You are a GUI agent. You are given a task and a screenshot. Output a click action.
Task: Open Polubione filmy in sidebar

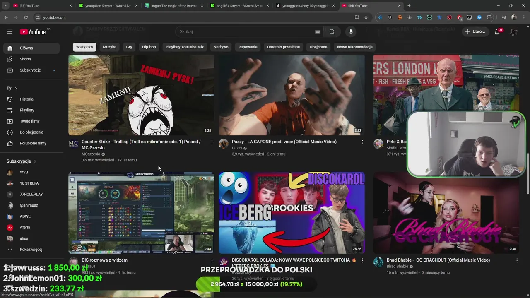(x=31, y=143)
